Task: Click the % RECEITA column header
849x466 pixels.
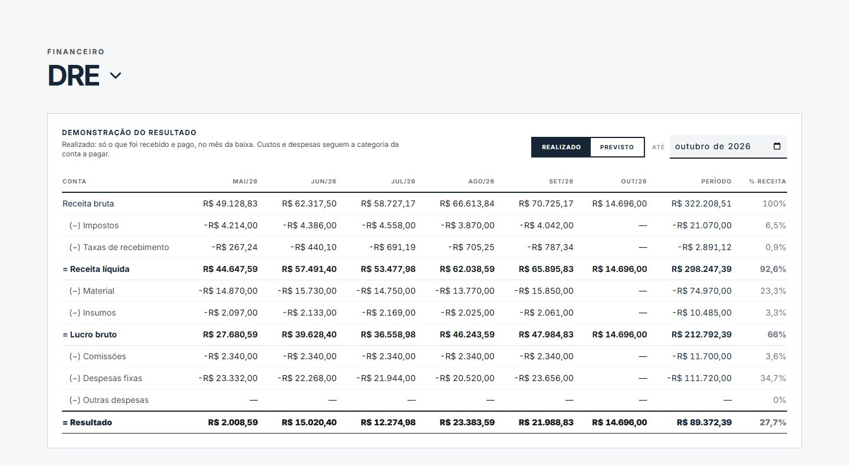Action: point(768,182)
